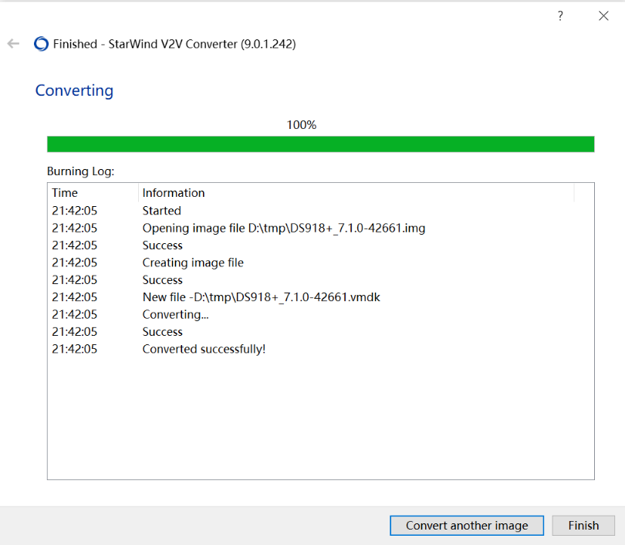The width and height of the screenshot is (625, 545).
Task: Click Convert another image button
Action: coord(467,526)
